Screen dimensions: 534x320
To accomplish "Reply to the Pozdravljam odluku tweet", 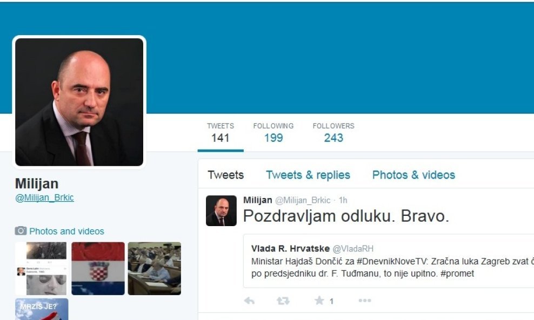I will (249, 301).
